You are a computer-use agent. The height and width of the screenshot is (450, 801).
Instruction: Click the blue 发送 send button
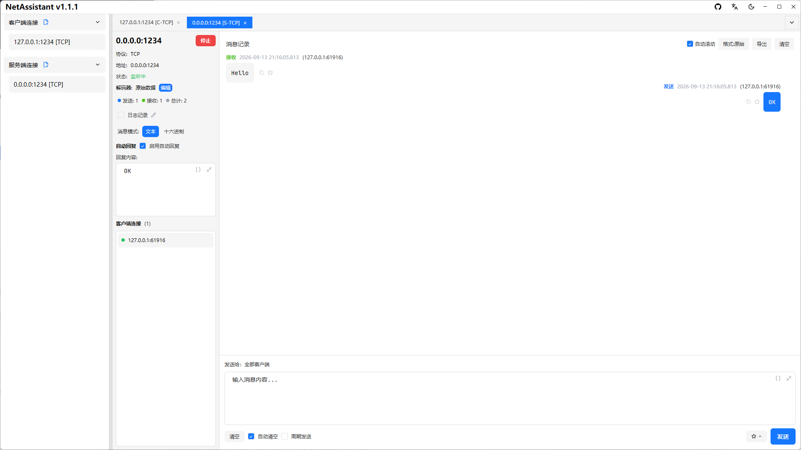783,436
